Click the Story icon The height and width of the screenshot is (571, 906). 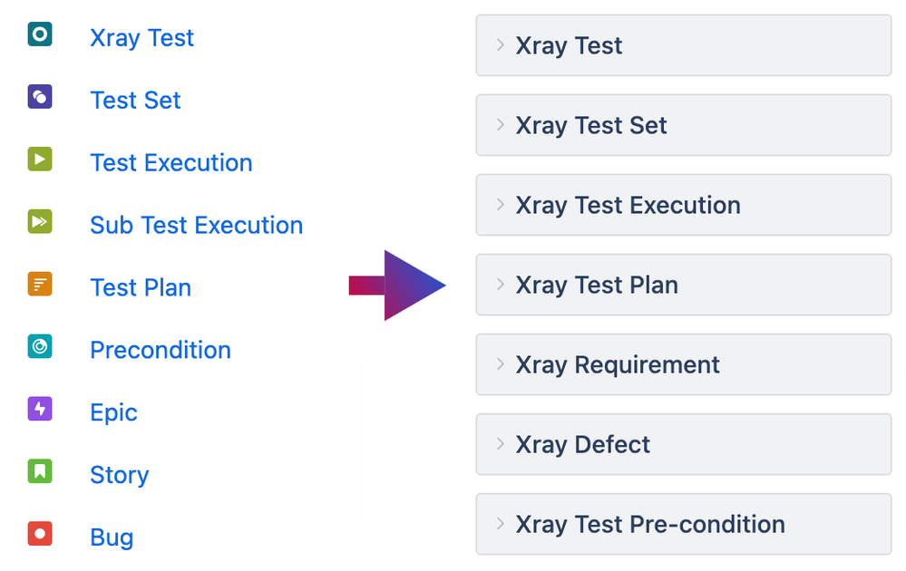point(38,471)
